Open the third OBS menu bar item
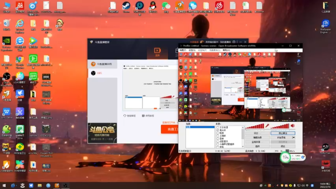336x189 pixels. pos(202,50)
